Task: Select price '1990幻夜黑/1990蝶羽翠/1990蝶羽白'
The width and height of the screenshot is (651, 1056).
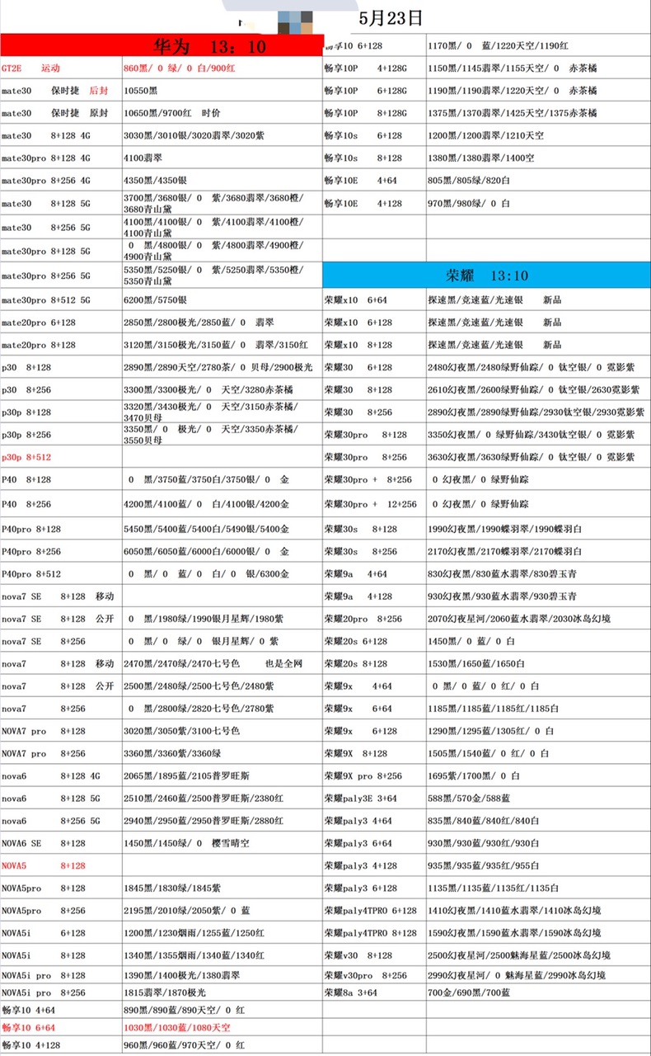Action: click(x=538, y=529)
